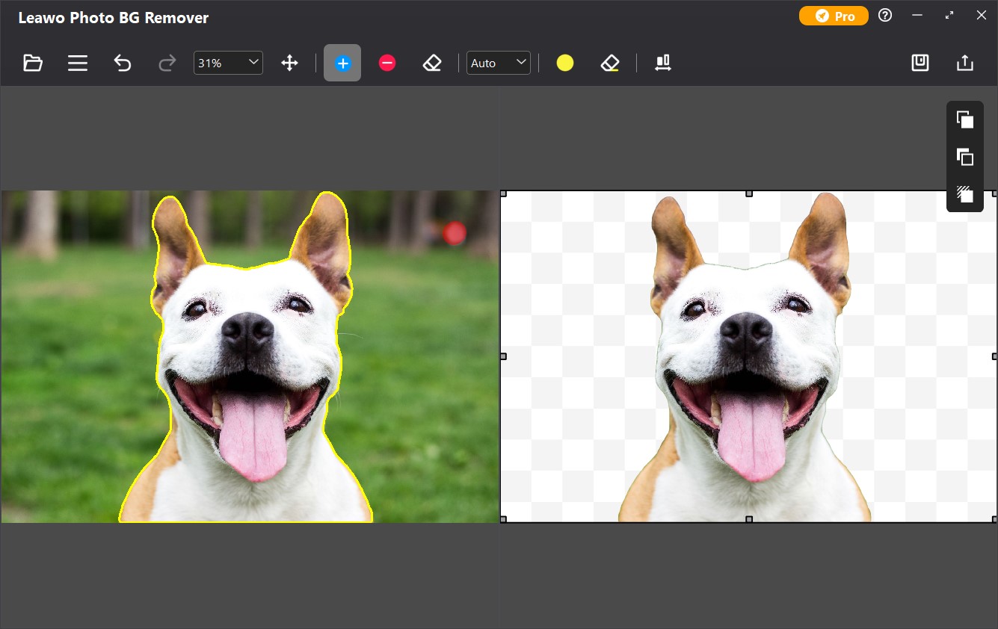Select the transparent background view icon
This screenshot has height=629, width=998.
tap(965, 194)
